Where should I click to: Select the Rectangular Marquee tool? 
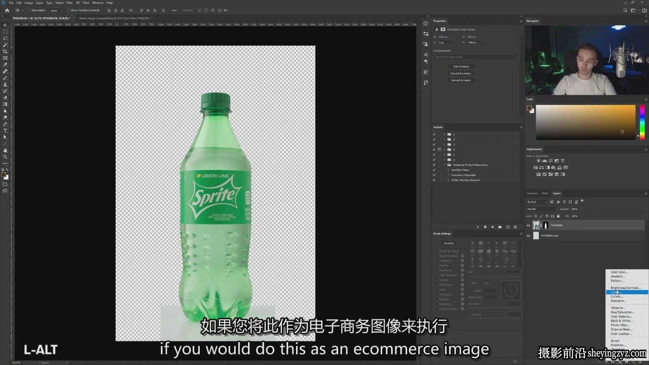click(x=6, y=31)
